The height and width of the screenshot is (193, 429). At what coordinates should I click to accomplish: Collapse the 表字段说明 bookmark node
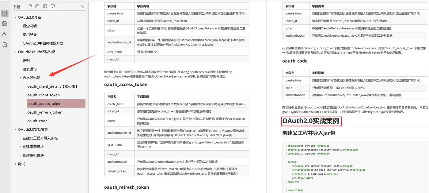click(x=20, y=78)
